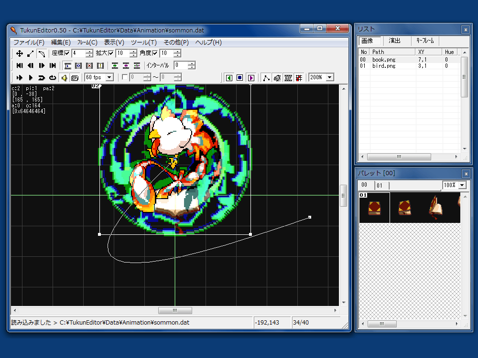Select first book thumbnail labeled 01
This screenshot has width=478, height=358.
coord(374,208)
